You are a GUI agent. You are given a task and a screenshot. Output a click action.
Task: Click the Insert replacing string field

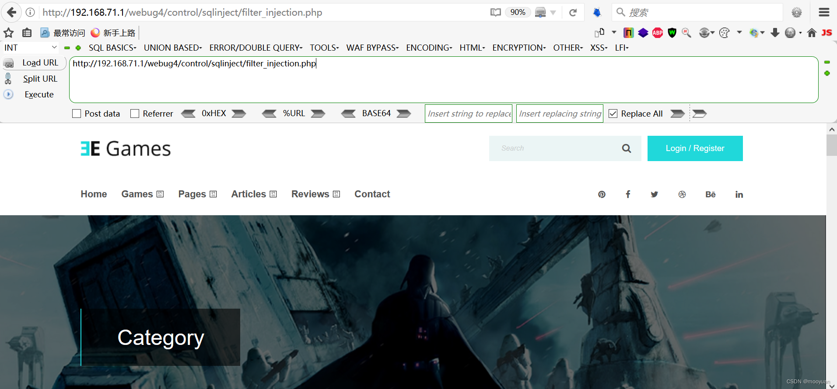tap(560, 114)
